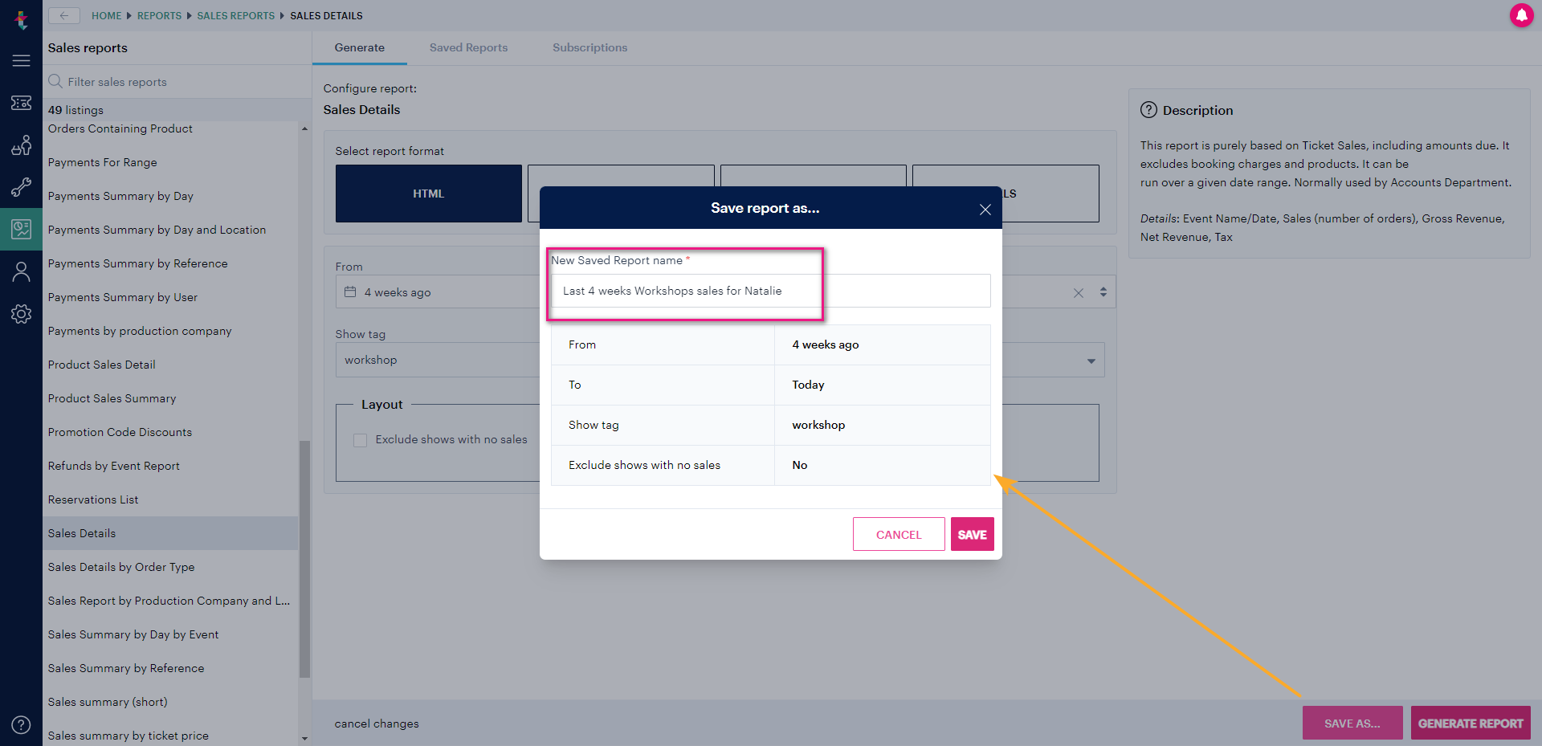Clear the field with the X icon

(1079, 293)
